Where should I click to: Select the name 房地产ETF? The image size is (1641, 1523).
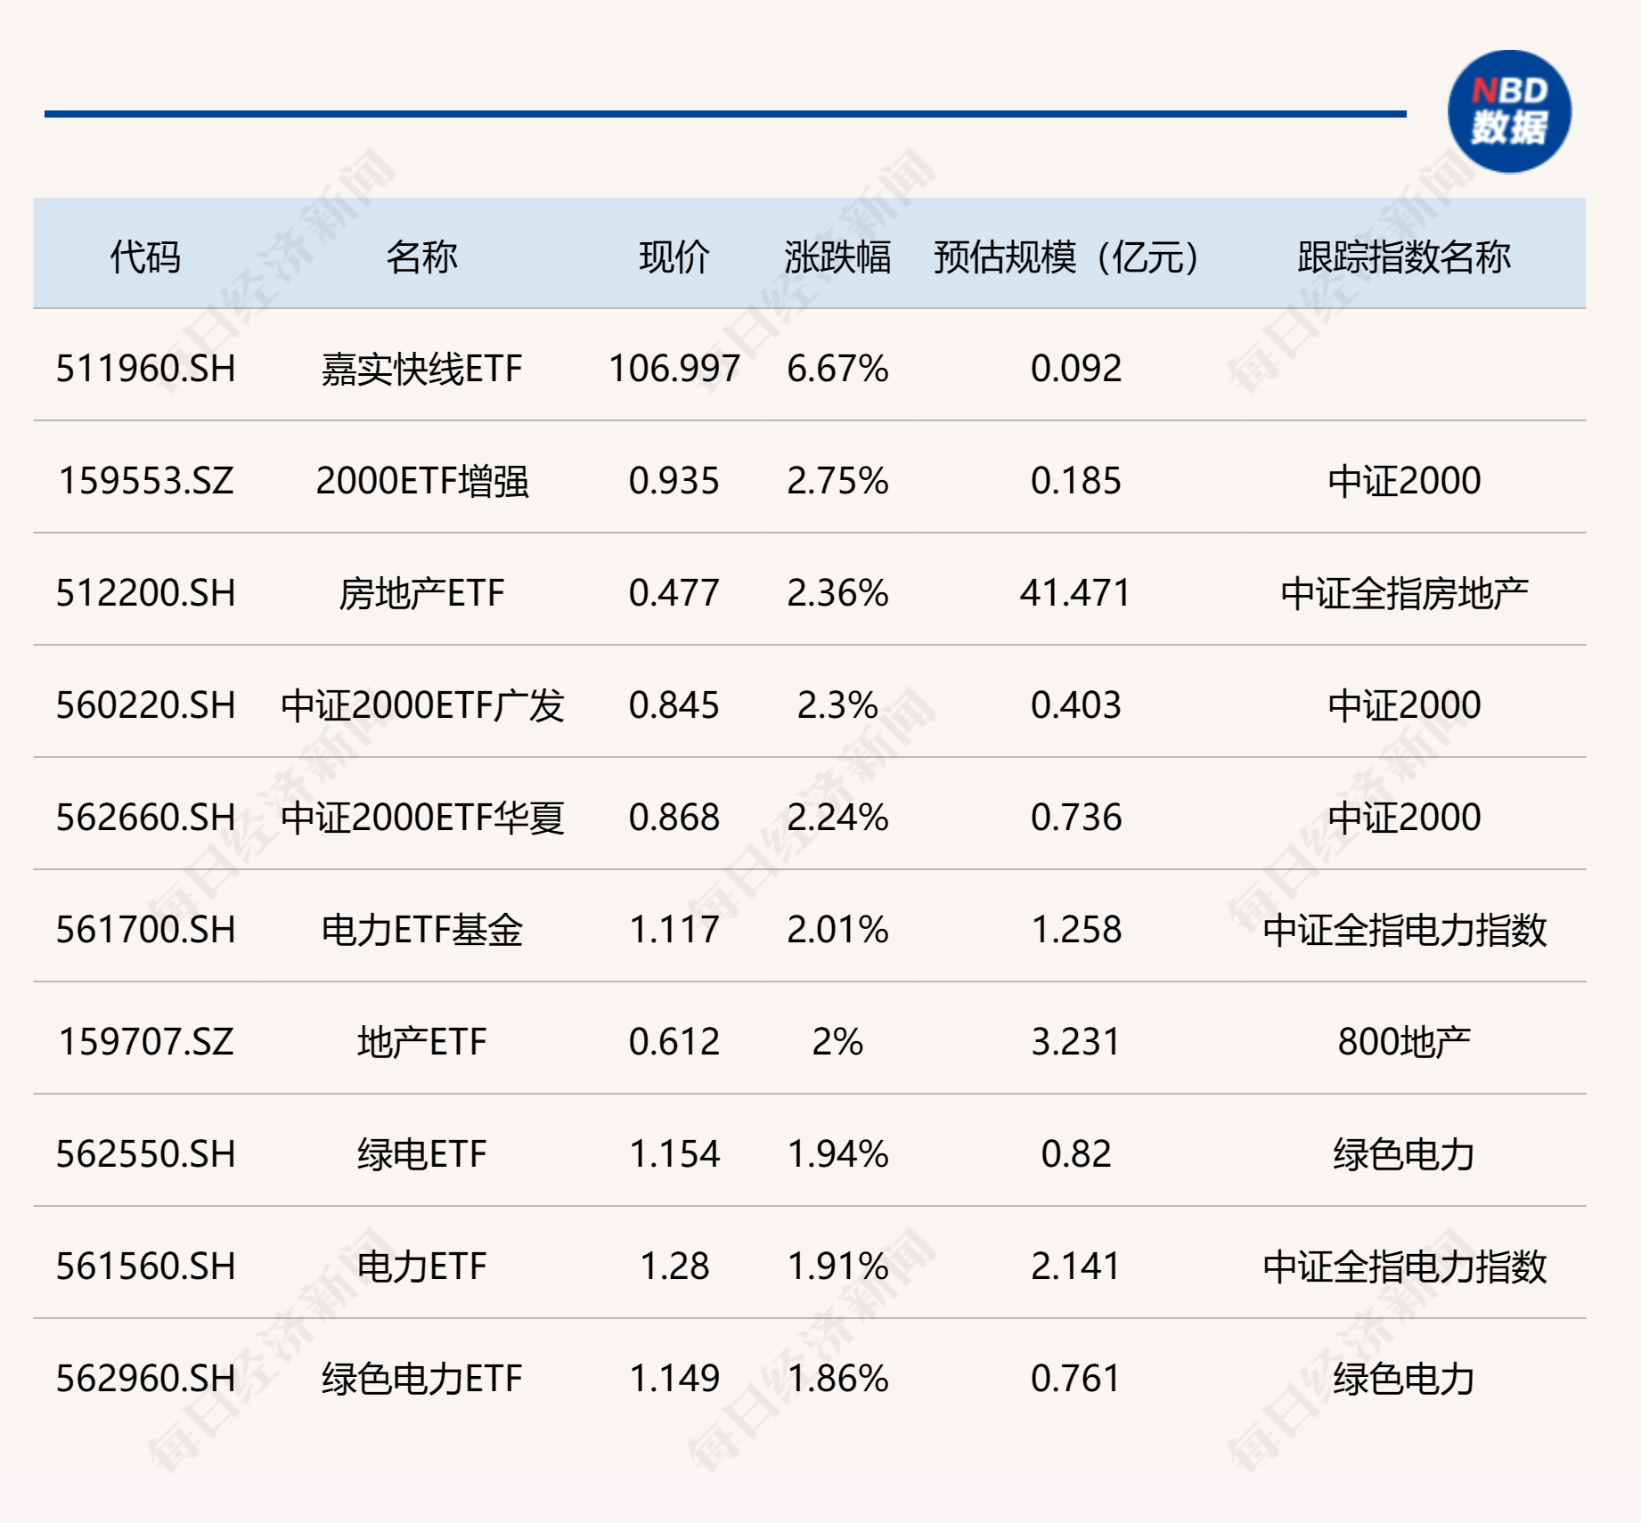point(421,593)
